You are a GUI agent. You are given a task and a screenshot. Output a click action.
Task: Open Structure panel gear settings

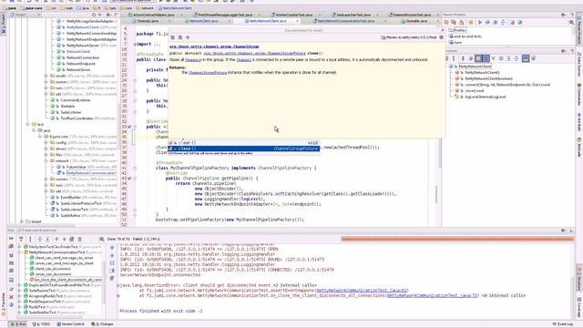pos(564,51)
